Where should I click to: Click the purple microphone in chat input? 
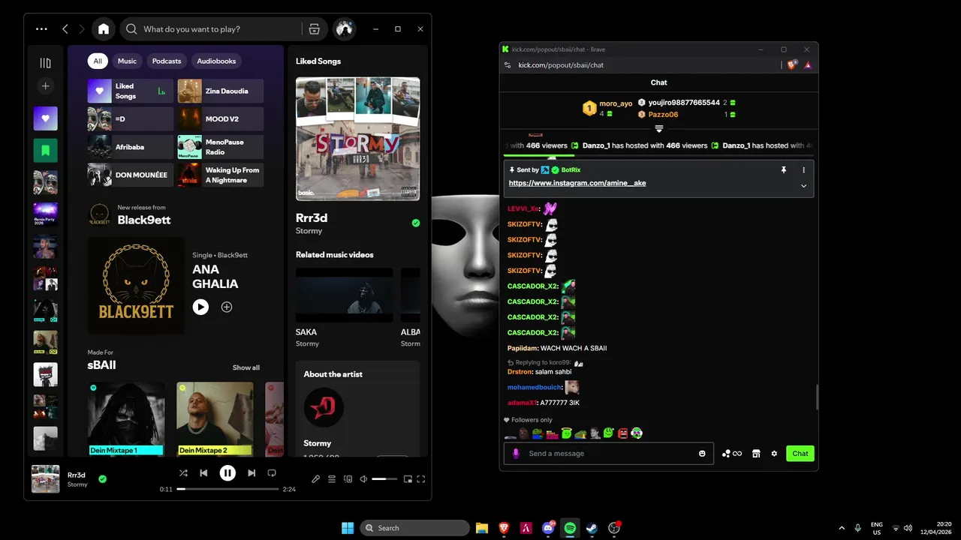click(516, 454)
